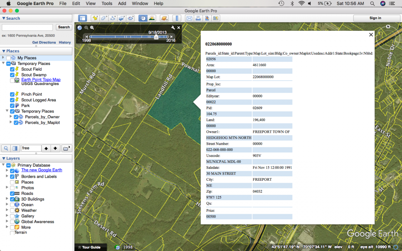
Task: Add a placemark with the pushpin tool
Action: (95, 18)
